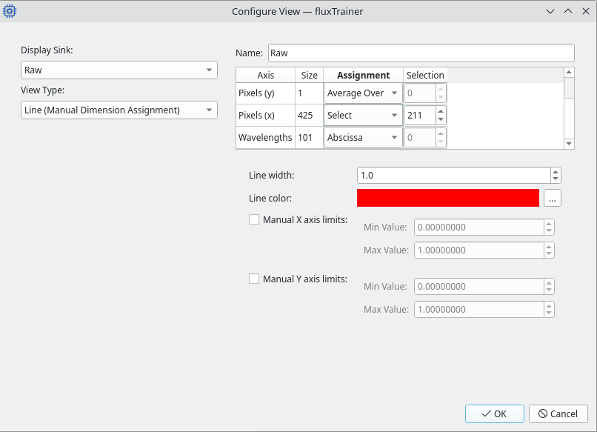The width and height of the screenshot is (597, 432).
Task: Click the Axis column header
Action: click(x=265, y=76)
